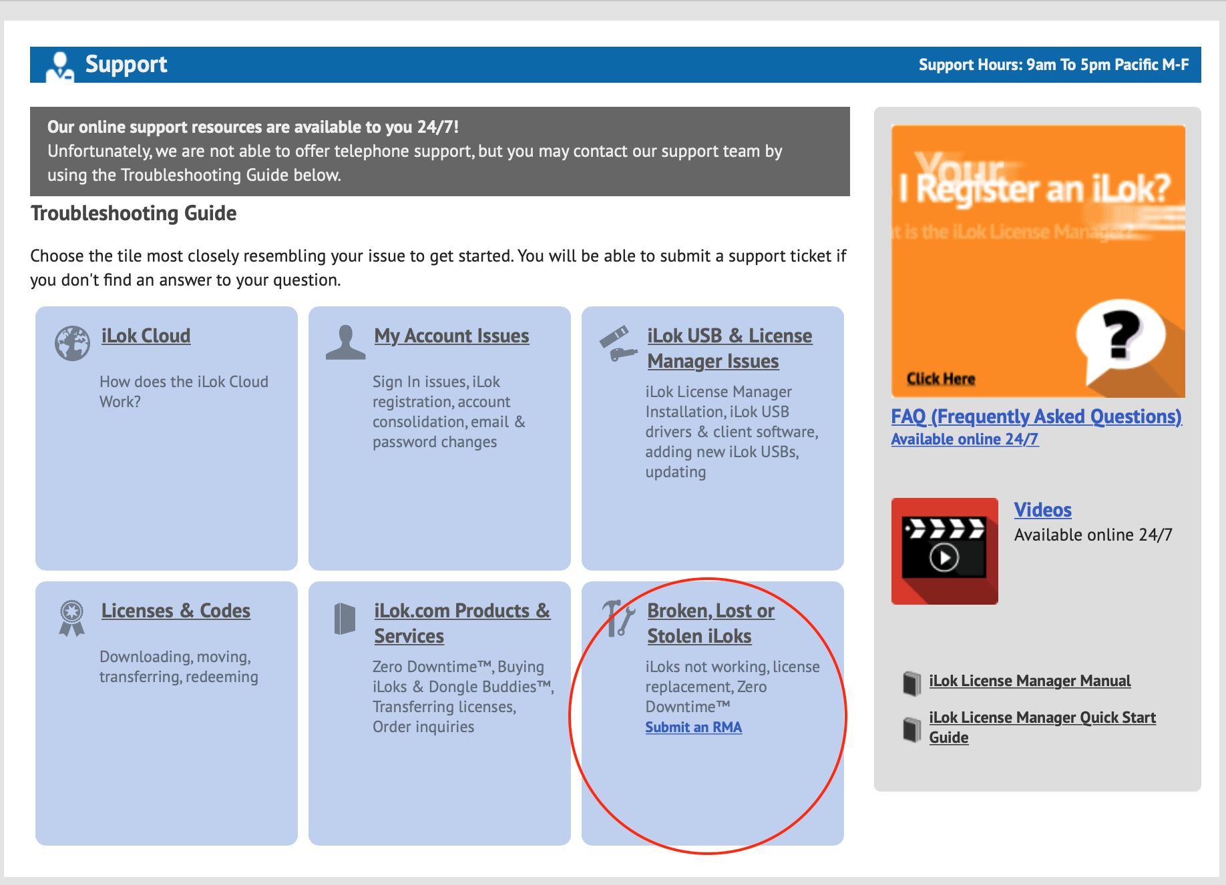Click the USB dongle icon for License Manager

pos(617,343)
